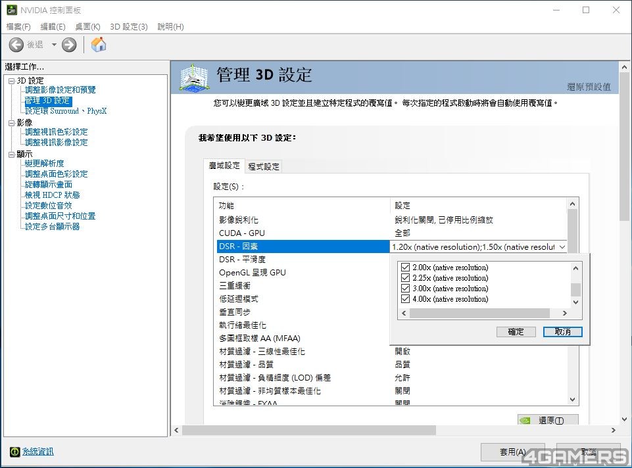Select 管理 3D 設定 in task tree
This screenshot has width=632, height=468.
tap(48, 101)
